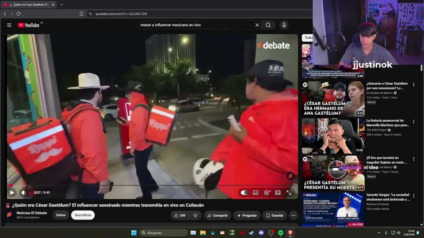The width and height of the screenshot is (424, 238).
Task: Bookmark this page in the browser
Action: click(81, 14)
